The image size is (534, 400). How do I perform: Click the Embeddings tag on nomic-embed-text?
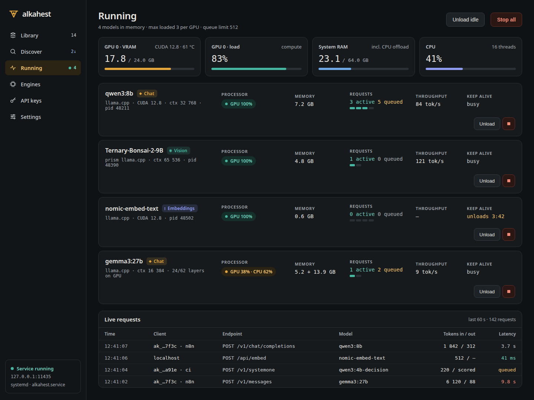179,209
